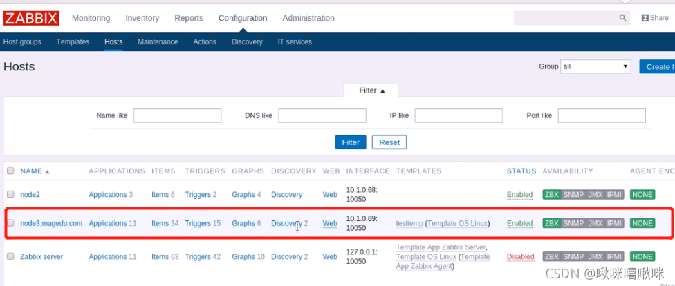Focus the Name like field
This screenshot has width=675, height=286.
coord(177,115)
